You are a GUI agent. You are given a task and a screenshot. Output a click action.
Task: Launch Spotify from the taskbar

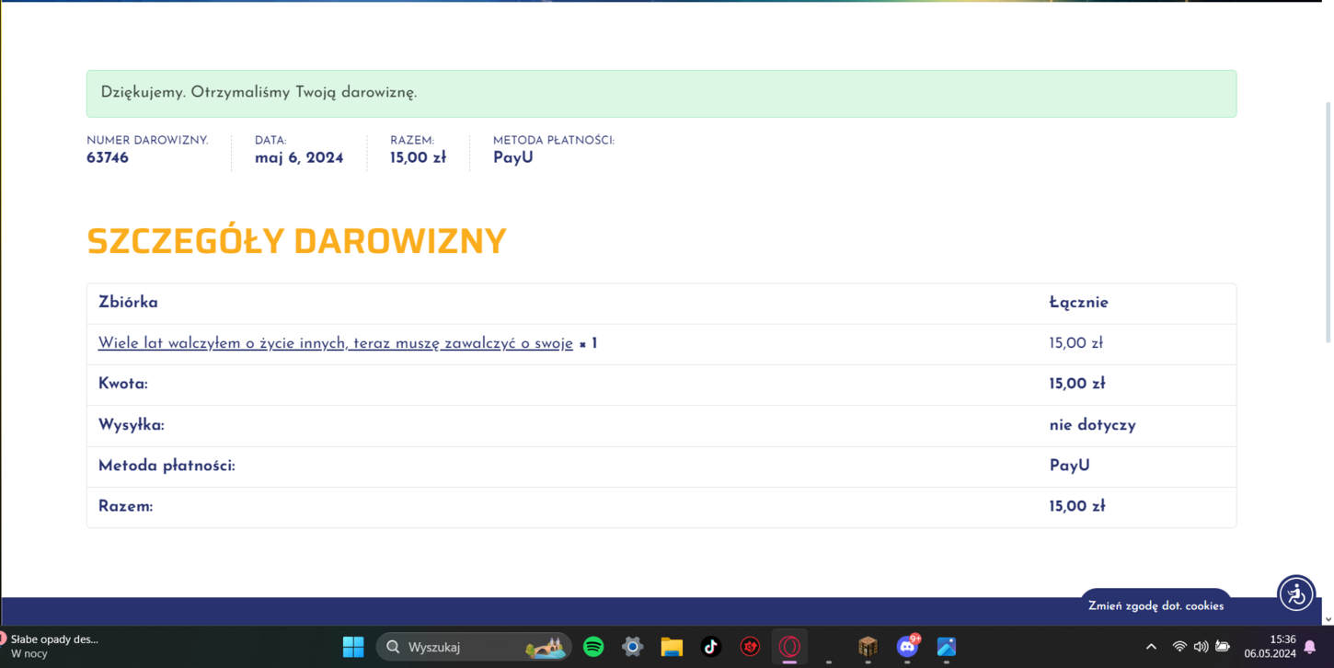[593, 647]
